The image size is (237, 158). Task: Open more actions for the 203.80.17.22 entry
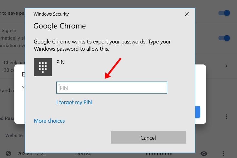click(x=223, y=154)
